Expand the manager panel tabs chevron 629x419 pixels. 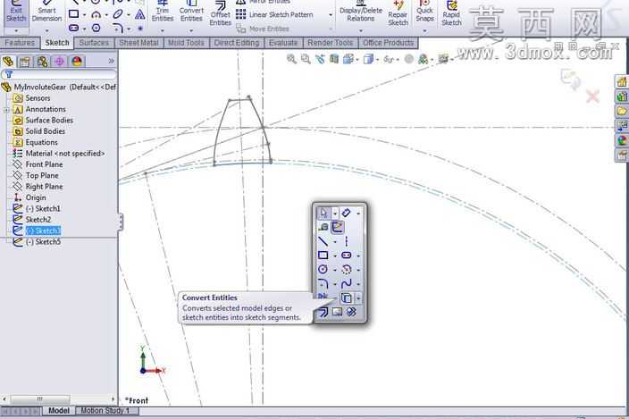(x=111, y=61)
